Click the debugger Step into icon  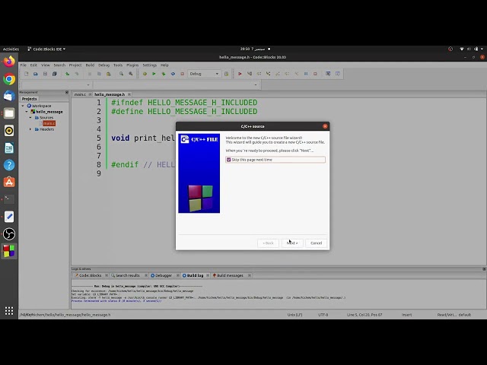[x=268, y=74]
